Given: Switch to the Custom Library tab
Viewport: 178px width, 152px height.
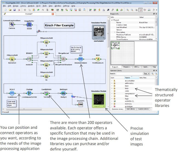Looking at the screenshot, I should 143,109.
